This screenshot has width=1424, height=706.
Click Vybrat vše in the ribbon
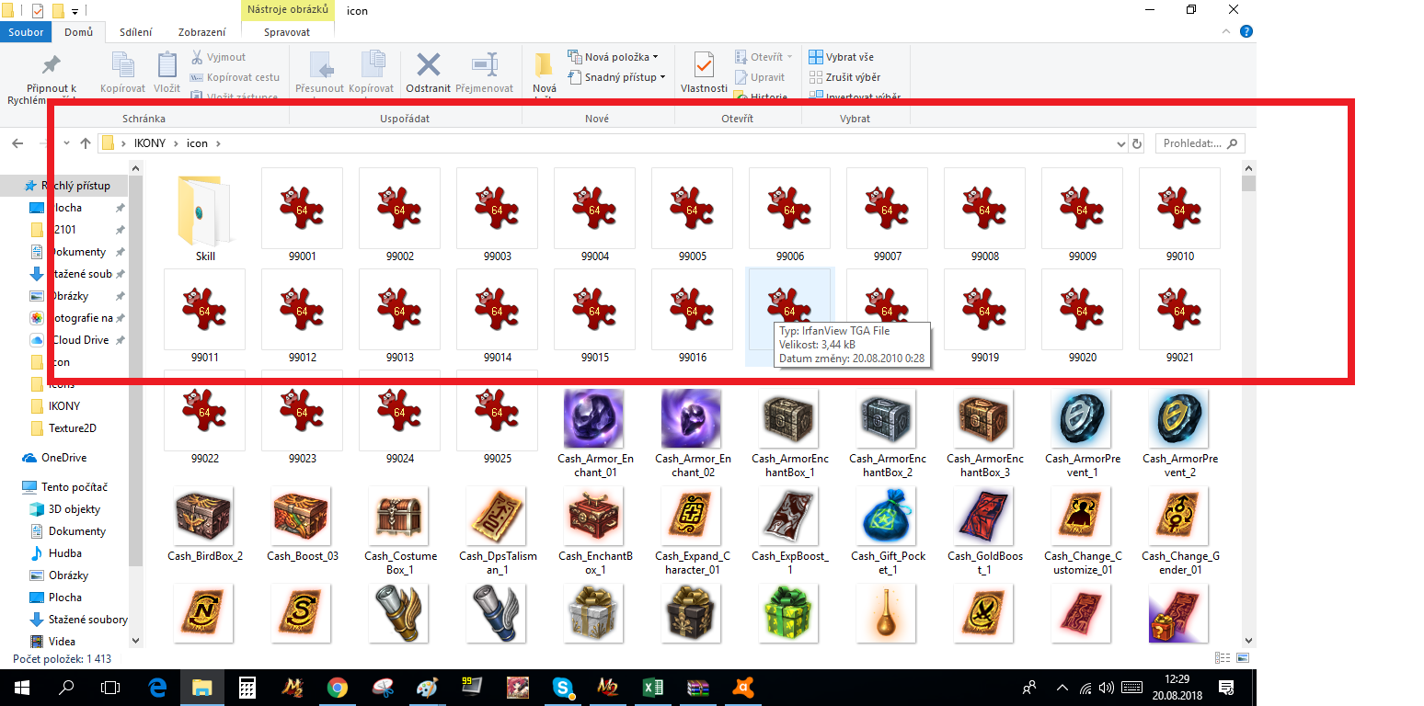pos(842,57)
